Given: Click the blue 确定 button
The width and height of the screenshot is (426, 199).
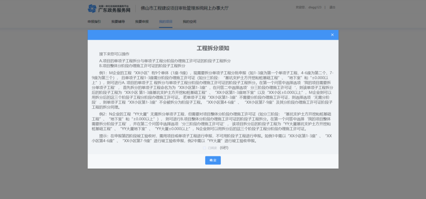Looking at the screenshot, I should pos(213,160).
